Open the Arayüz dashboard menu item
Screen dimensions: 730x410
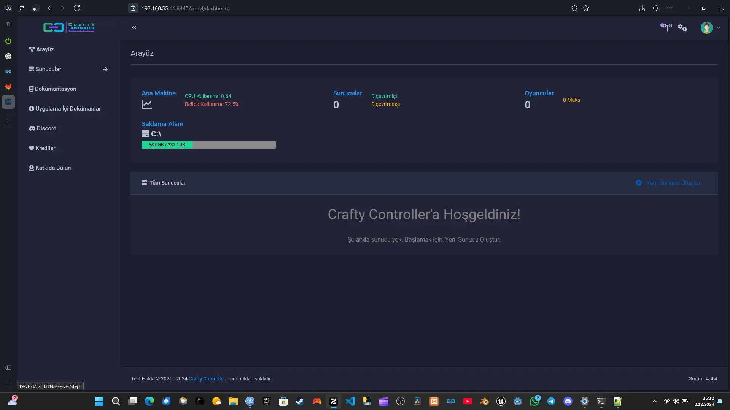41,49
